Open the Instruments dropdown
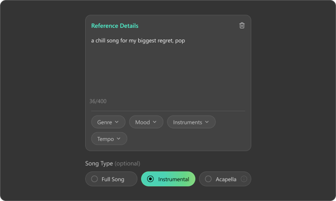Screen dimensions: 336x201 pos(191,122)
